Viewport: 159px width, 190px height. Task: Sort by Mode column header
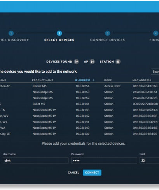[x=108, y=80]
